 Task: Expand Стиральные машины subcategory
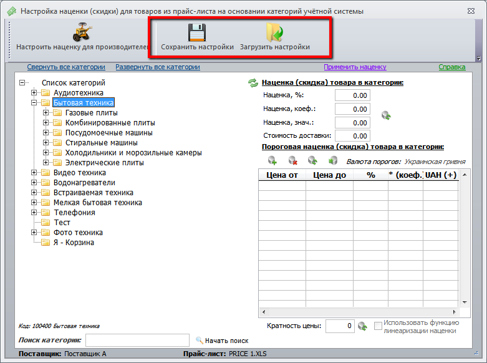coord(46,143)
